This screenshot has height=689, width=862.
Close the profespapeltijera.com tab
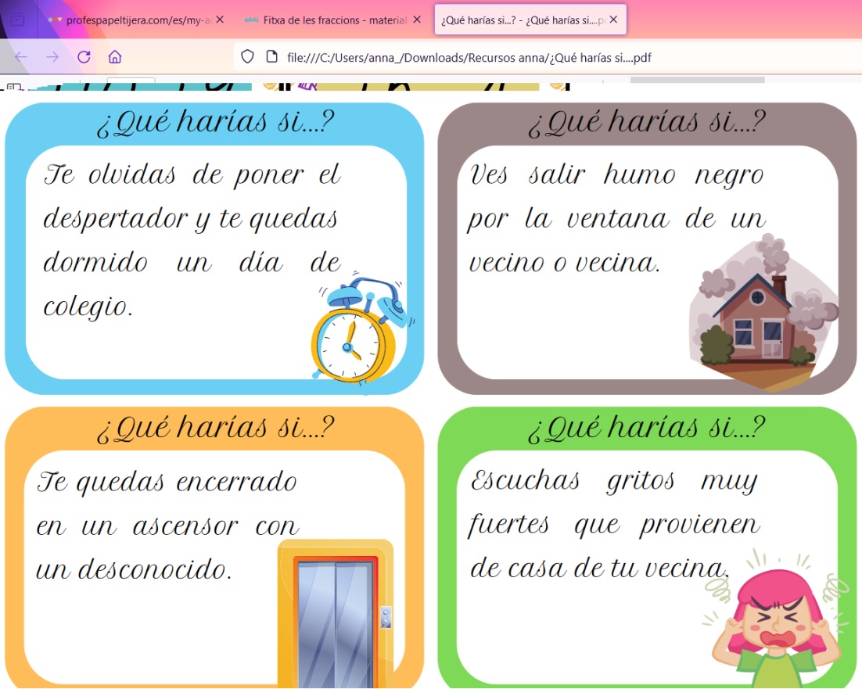coord(218,20)
